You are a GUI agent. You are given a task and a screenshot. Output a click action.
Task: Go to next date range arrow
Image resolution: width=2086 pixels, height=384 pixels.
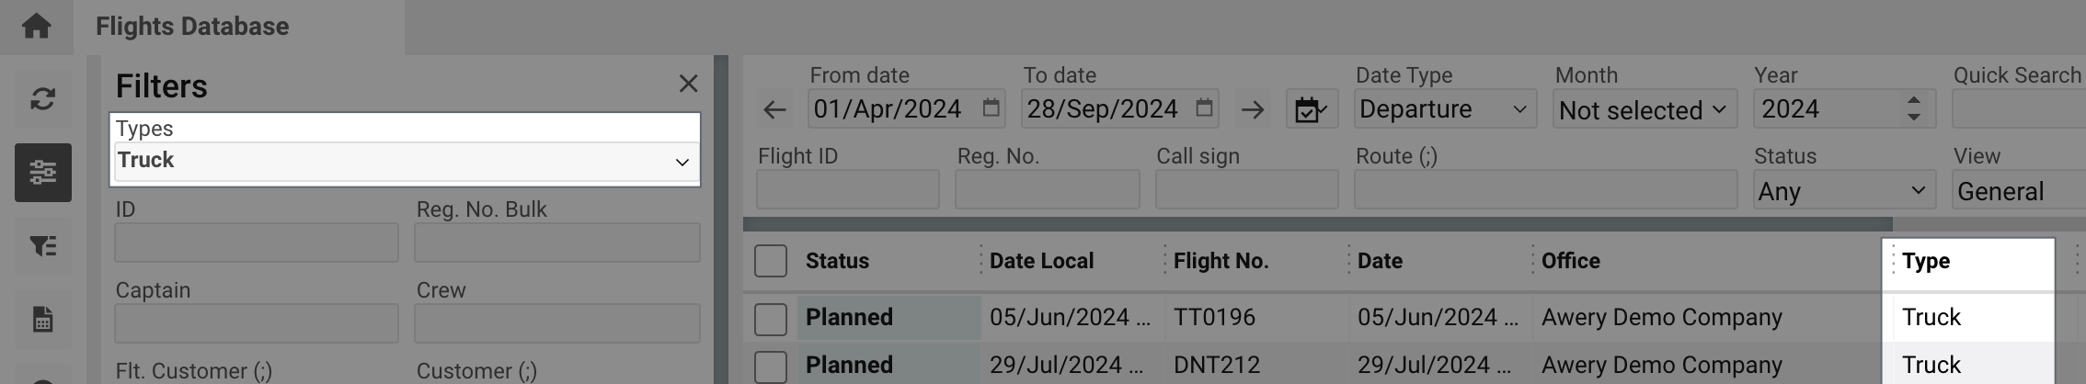click(1252, 110)
